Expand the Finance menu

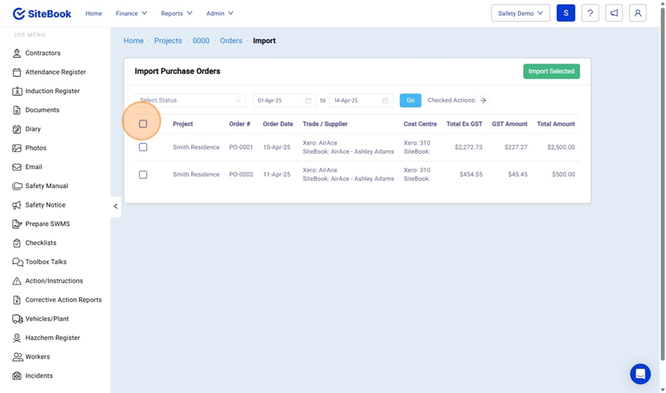(x=131, y=13)
